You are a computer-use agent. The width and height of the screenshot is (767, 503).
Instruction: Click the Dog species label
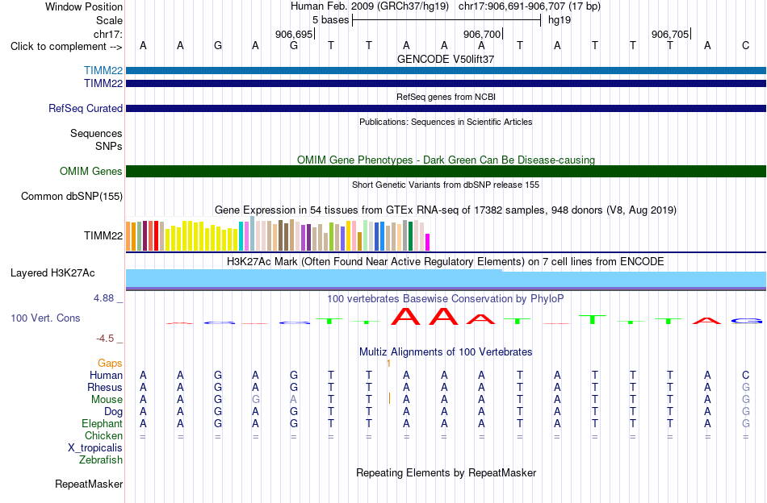pos(114,412)
